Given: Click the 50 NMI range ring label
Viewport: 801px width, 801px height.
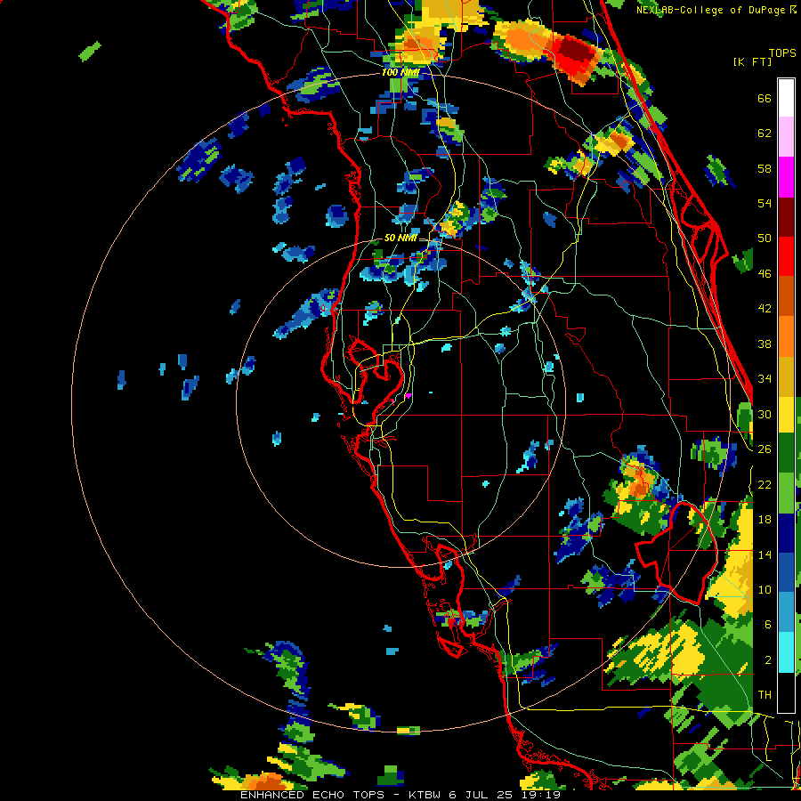Looking at the screenshot, I should 400,238.
